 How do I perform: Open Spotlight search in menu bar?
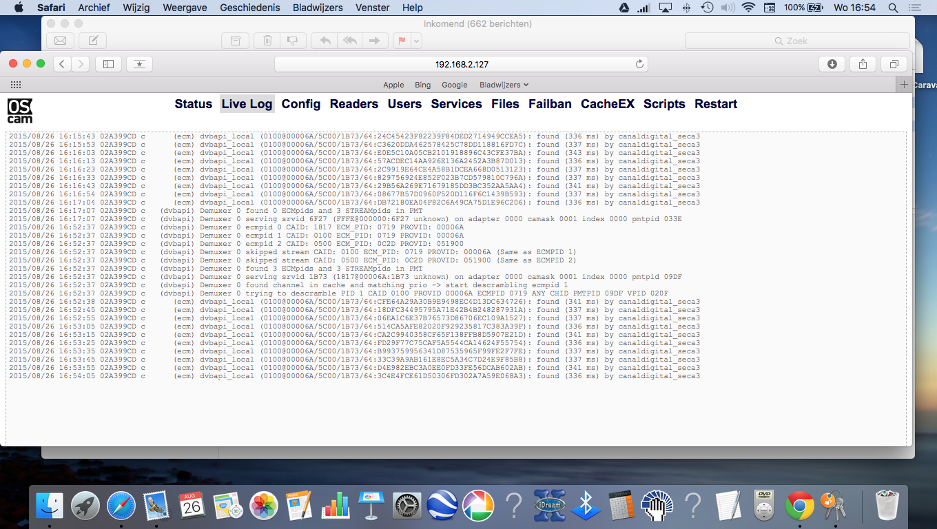pos(894,8)
